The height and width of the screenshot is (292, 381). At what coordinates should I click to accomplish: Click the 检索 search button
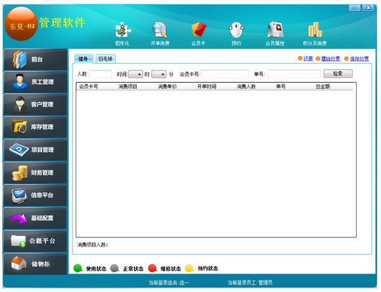[x=338, y=74]
